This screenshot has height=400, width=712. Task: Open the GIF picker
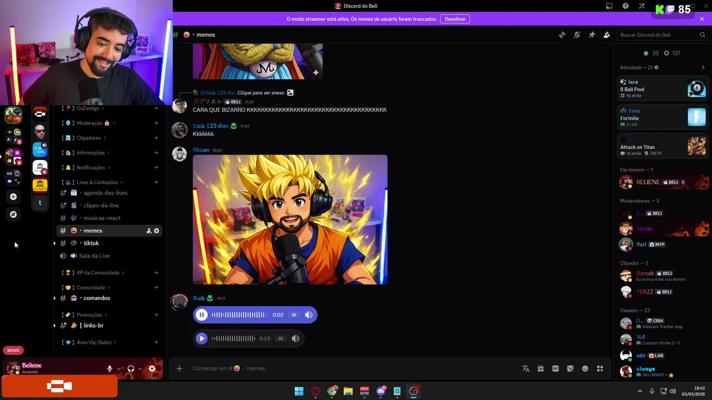point(555,368)
